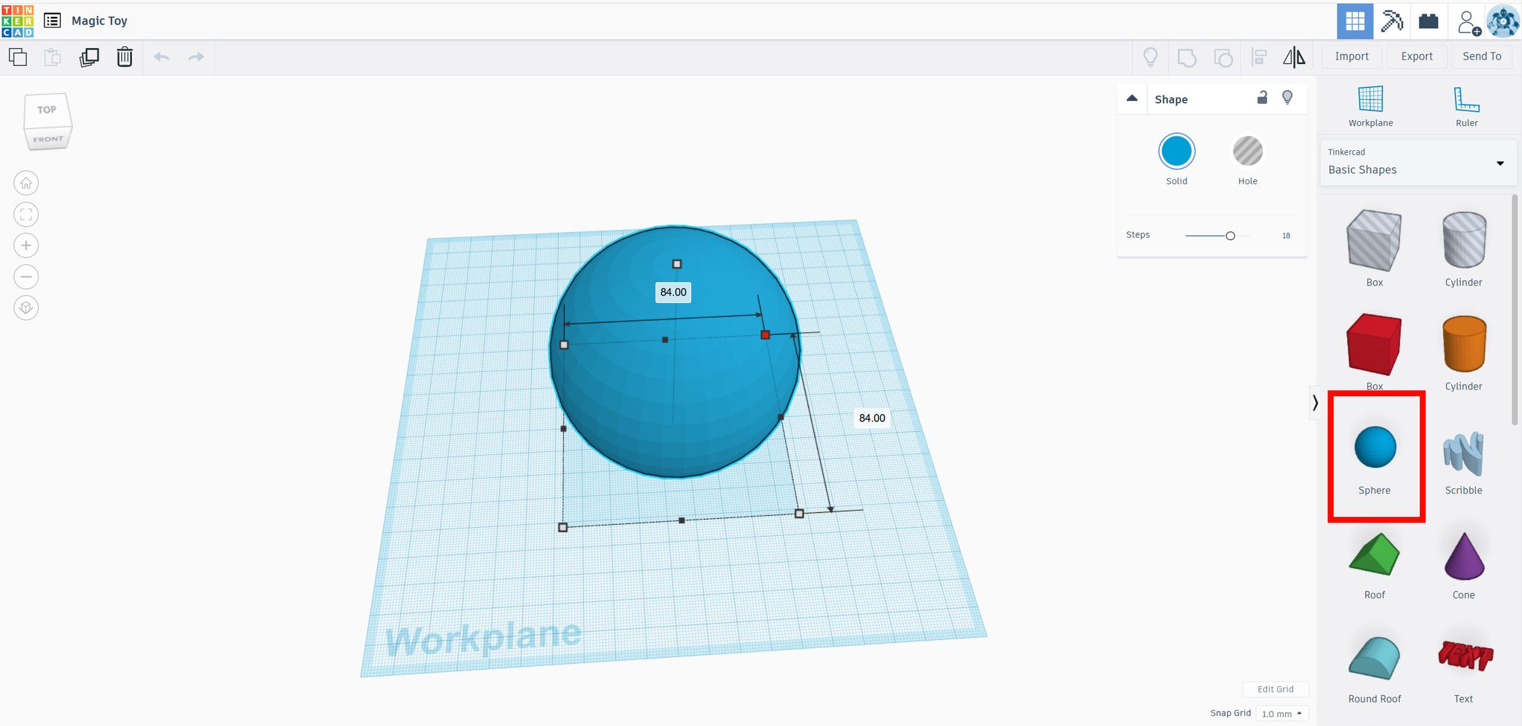Click the home view icon

point(26,183)
